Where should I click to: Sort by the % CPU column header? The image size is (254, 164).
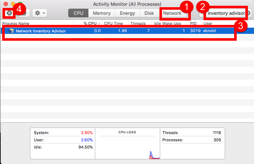pos(92,23)
